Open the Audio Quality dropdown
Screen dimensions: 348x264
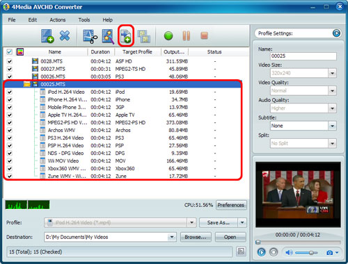point(332,108)
